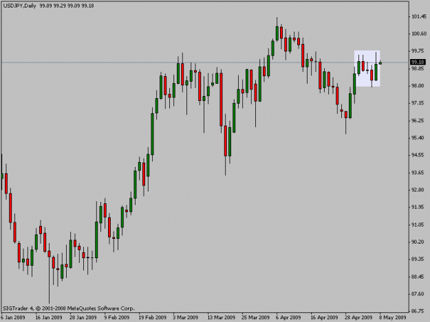The image size is (430, 322).
Task: Click the 89.35 price axis label
Action: [x=418, y=259]
